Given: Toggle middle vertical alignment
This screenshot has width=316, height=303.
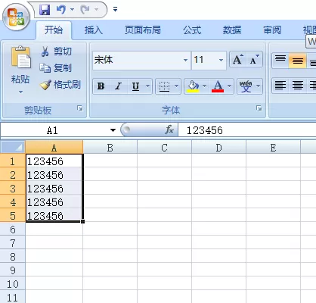Looking at the screenshot, I should point(298,60).
